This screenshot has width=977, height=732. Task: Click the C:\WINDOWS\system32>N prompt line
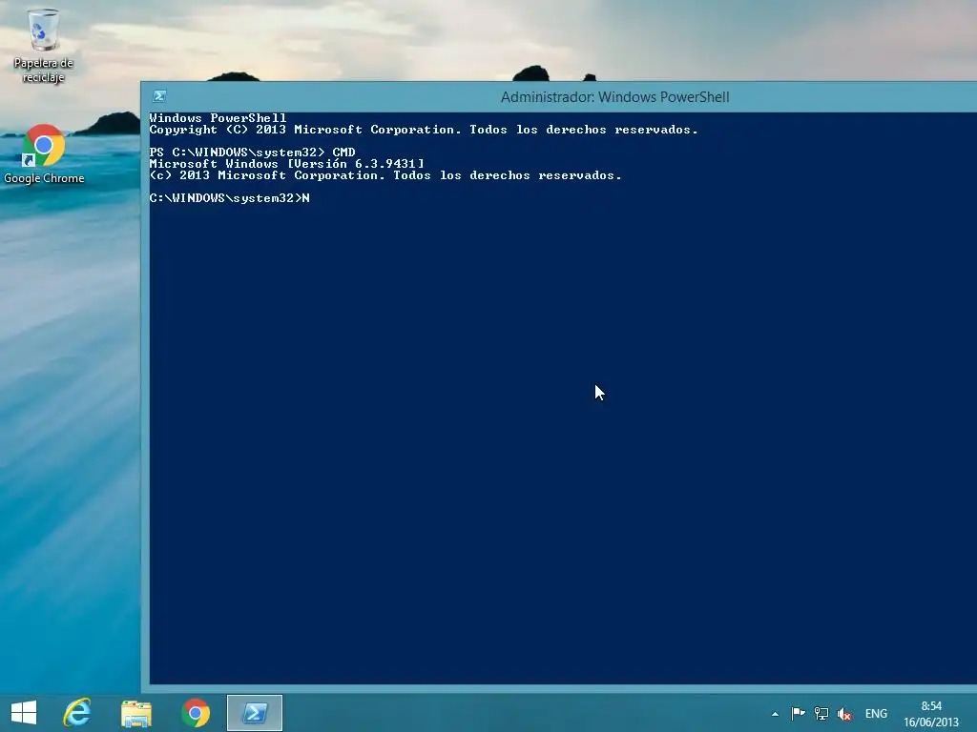[x=229, y=198]
